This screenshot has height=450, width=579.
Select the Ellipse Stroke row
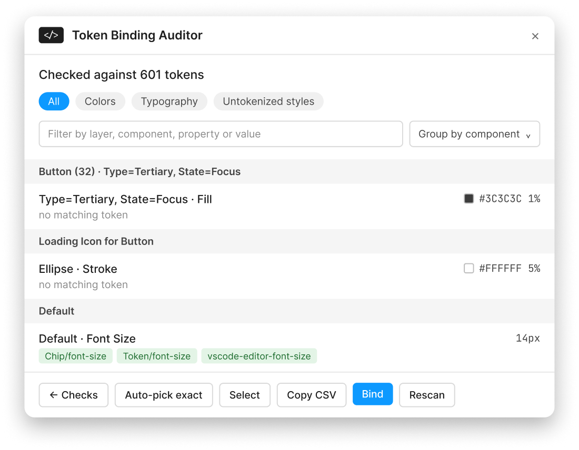pos(289,277)
